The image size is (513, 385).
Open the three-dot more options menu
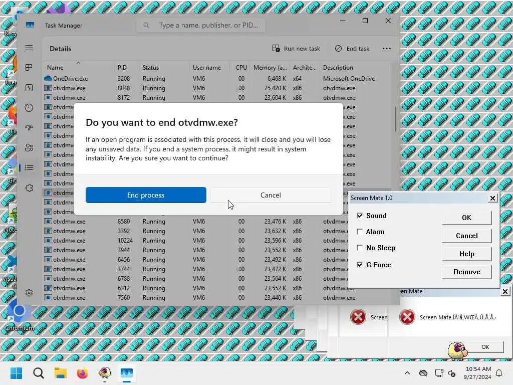coord(387,49)
